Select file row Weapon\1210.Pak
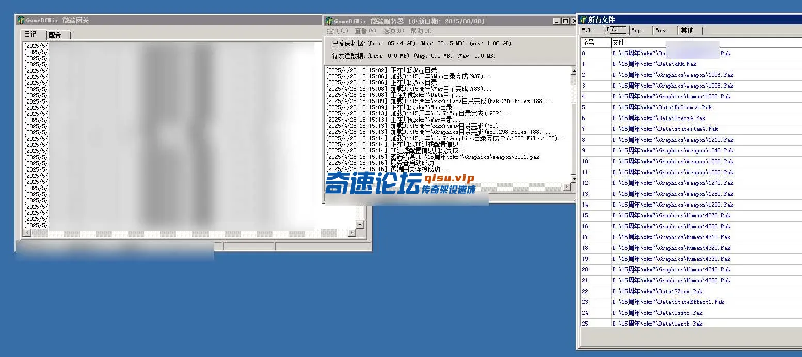Image resolution: width=802 pixels, height=357 pixels. click(x=691, y=140)
